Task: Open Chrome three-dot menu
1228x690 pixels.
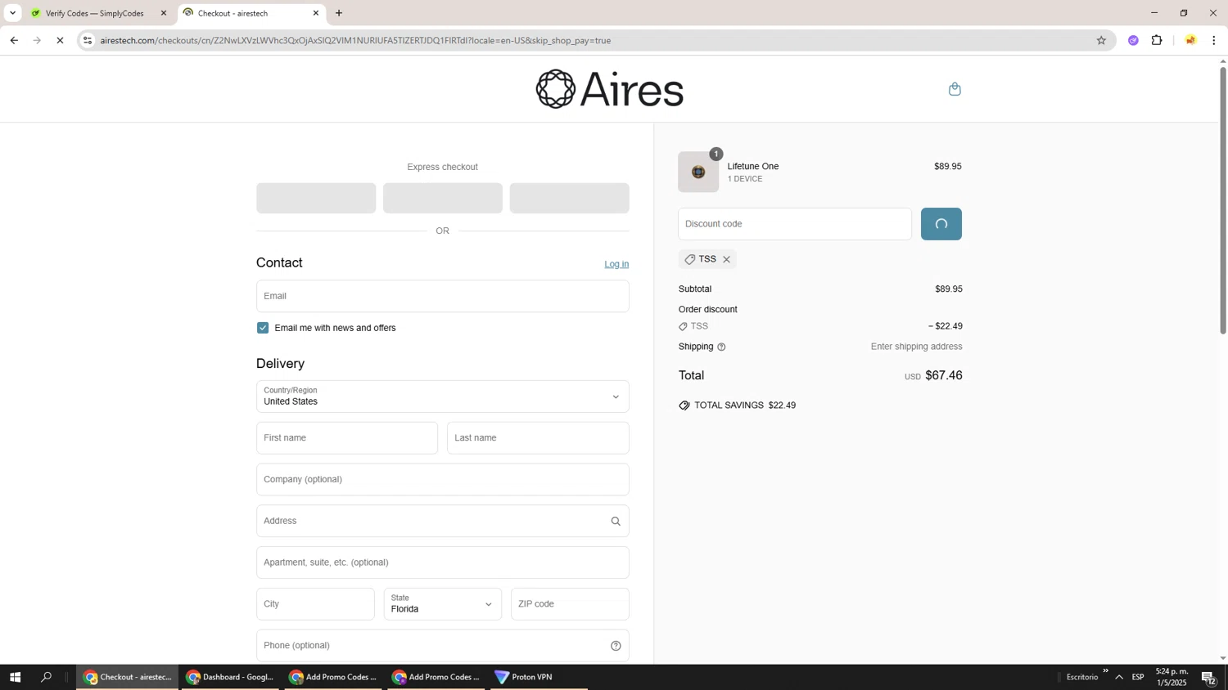Action: [1214, 40]
